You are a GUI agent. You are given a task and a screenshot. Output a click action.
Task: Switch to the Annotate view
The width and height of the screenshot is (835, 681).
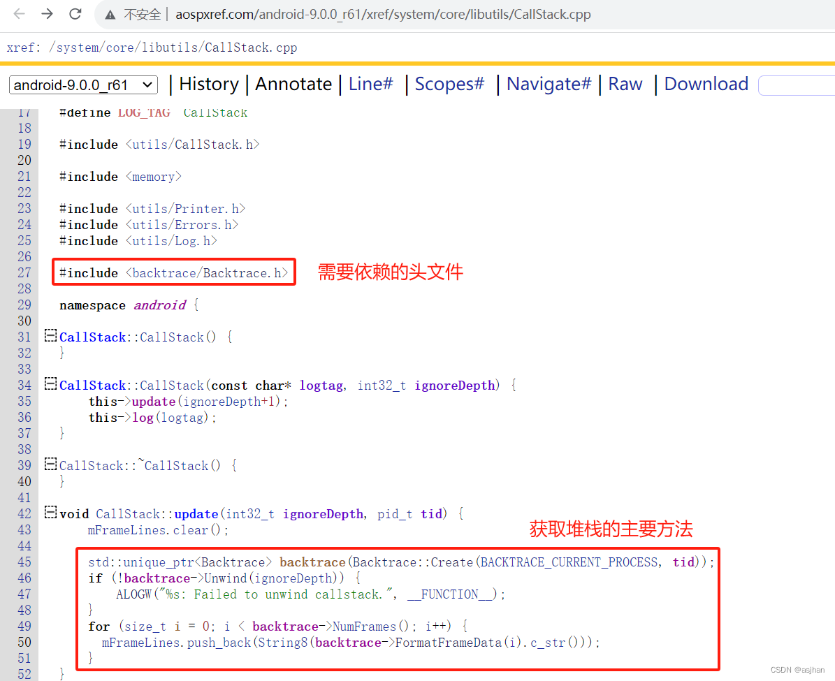coord(293,84)
